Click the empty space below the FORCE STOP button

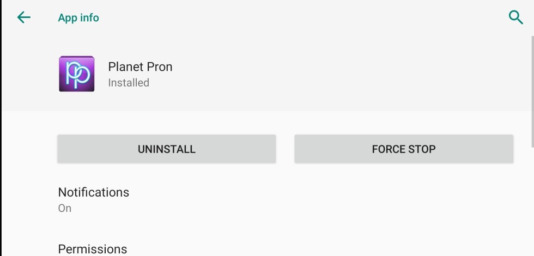(x=404, y=173)
